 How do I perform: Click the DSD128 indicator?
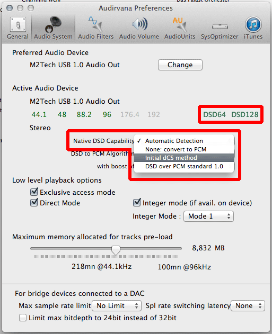click(x=245, y=115)
